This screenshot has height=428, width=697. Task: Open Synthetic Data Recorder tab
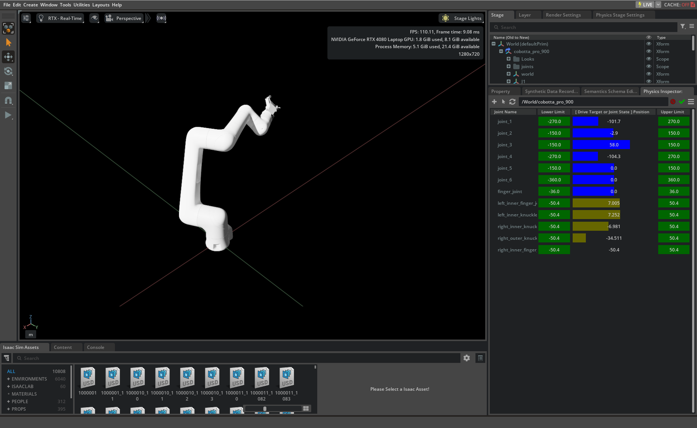[x=551, y=91]
